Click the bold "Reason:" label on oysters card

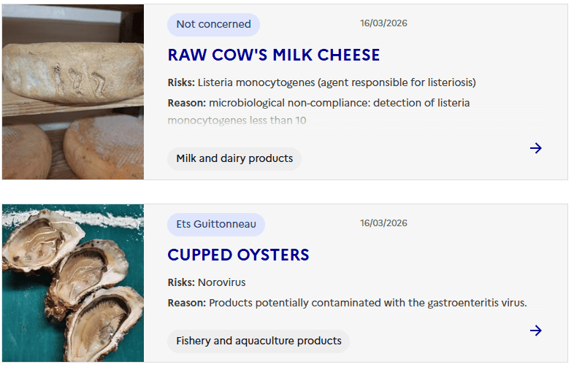187,303
